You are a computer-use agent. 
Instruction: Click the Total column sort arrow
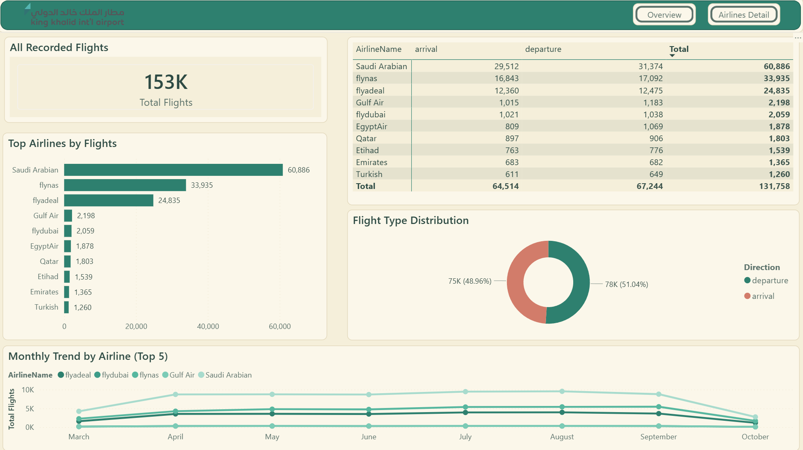pyautogui.click(x=672, y=56)
